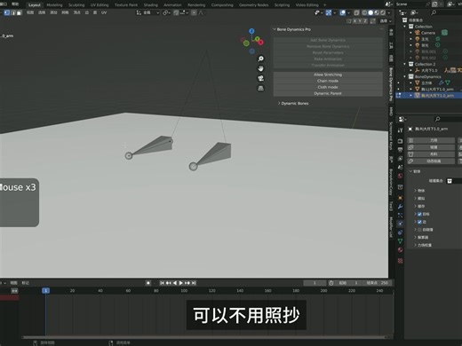Click the current frame number field
The image size is (462, 346).
(x=315, y=283)
